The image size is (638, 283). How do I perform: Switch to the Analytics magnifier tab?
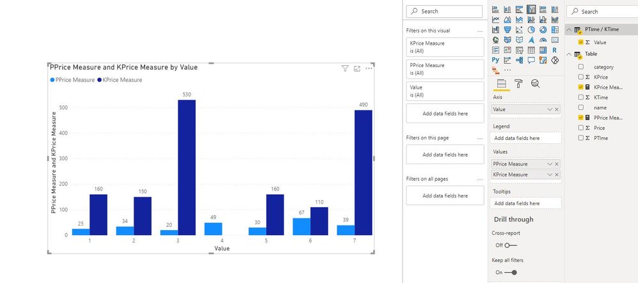pyautogui.click(x=536, y=84)
